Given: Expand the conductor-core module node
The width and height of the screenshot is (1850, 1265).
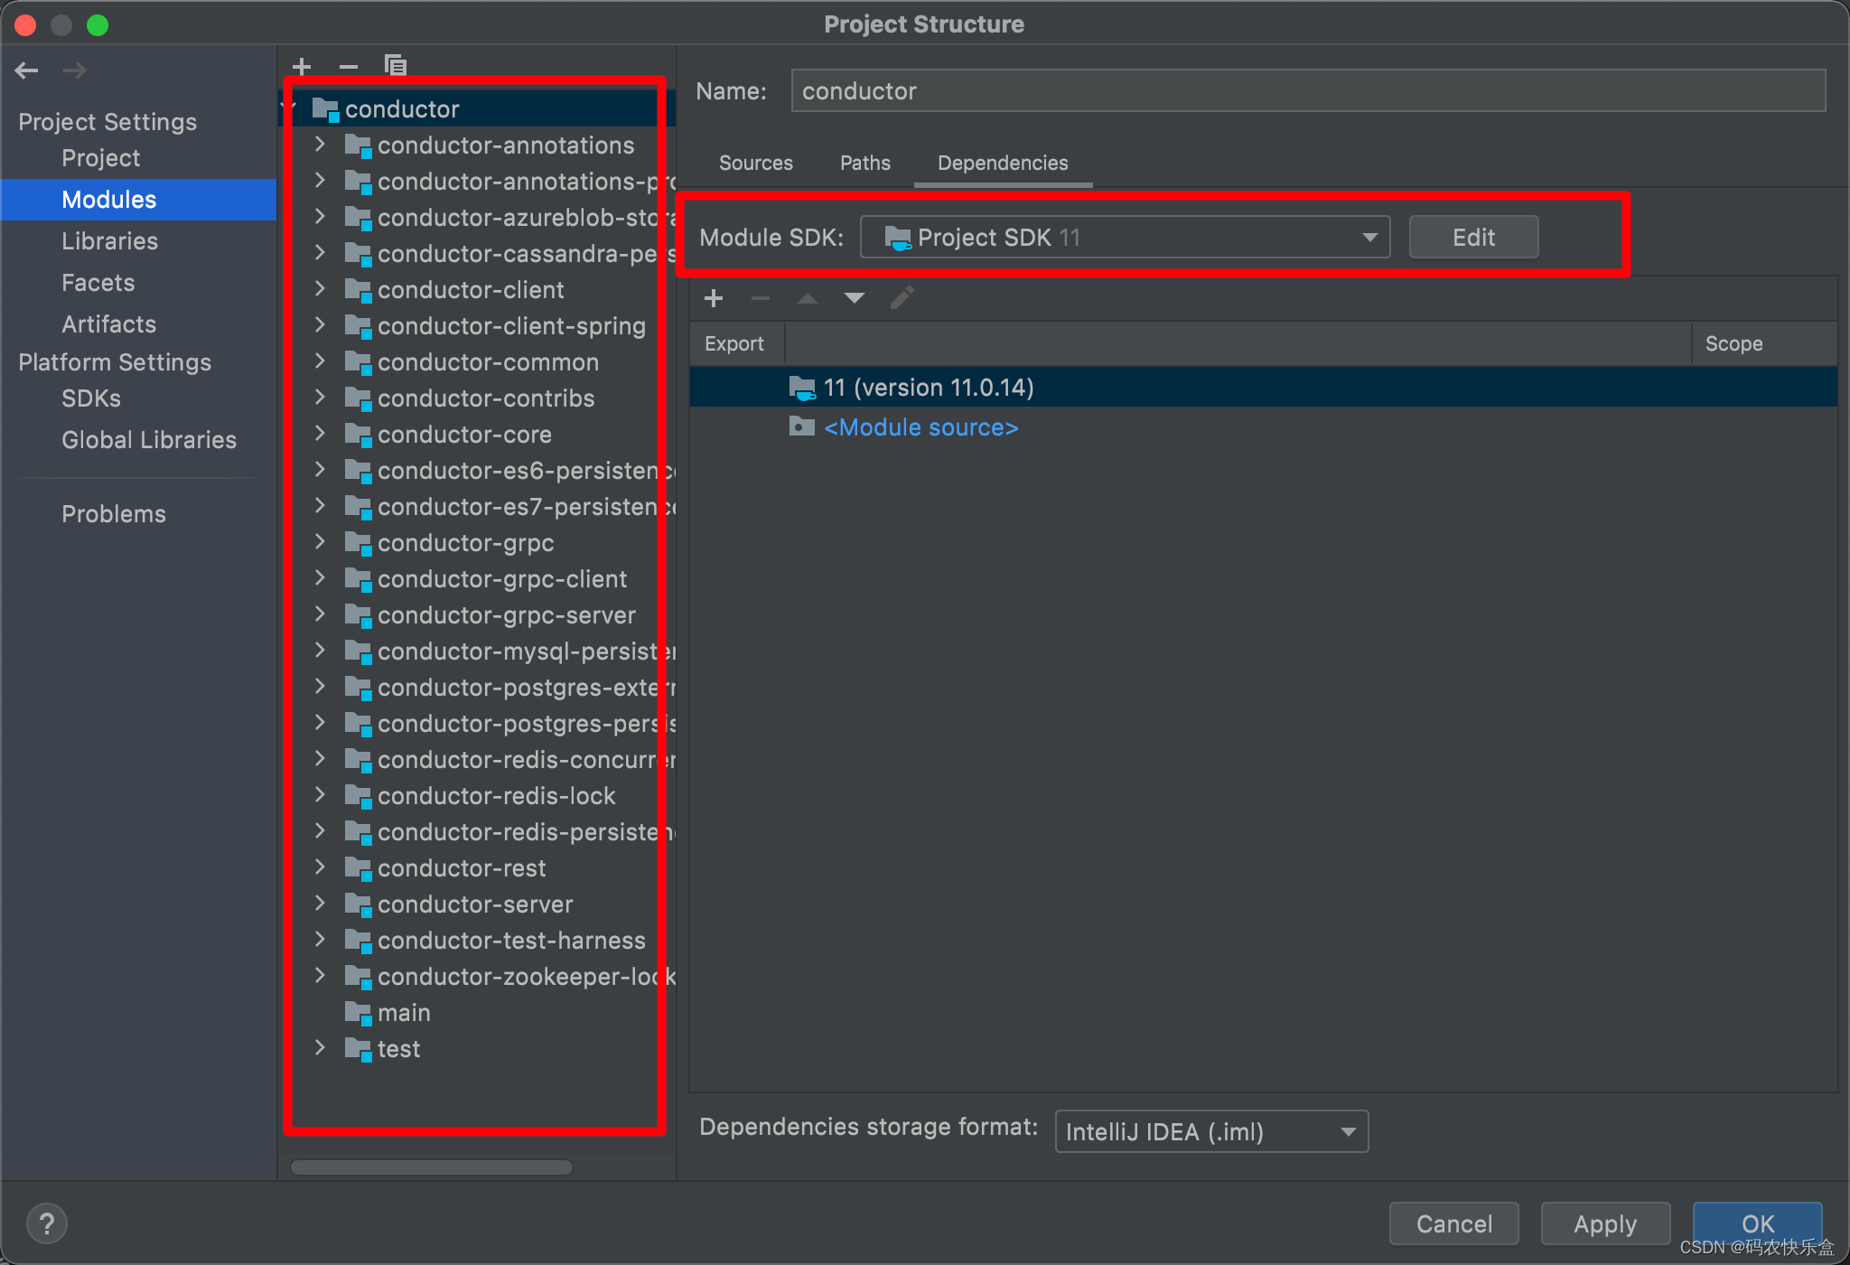Looking at the screenshot, I should pyautogui.click(x=320, y=434).
